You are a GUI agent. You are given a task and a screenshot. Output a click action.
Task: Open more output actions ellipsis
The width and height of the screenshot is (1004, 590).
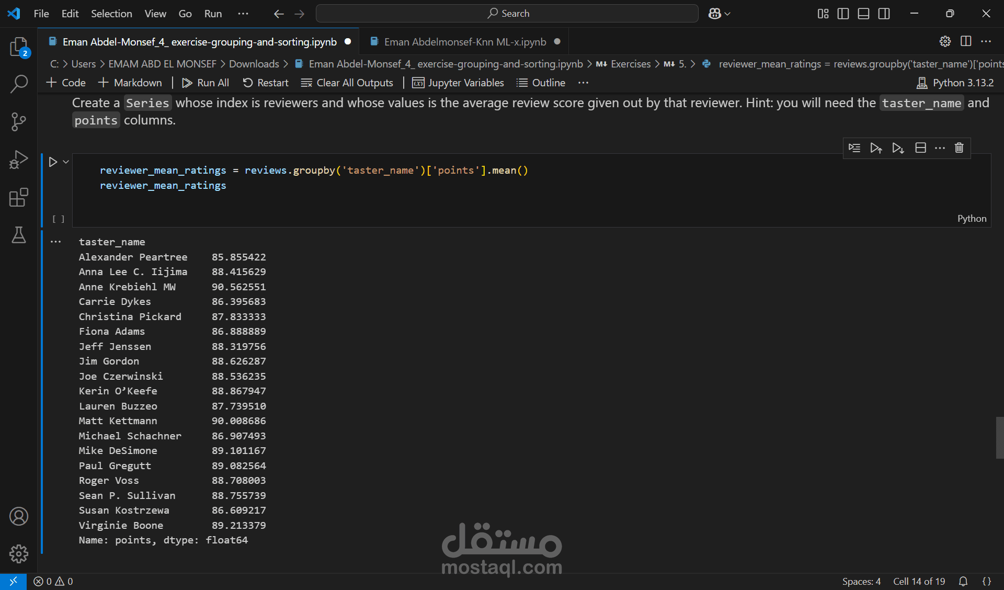click(x=56, y=242)
